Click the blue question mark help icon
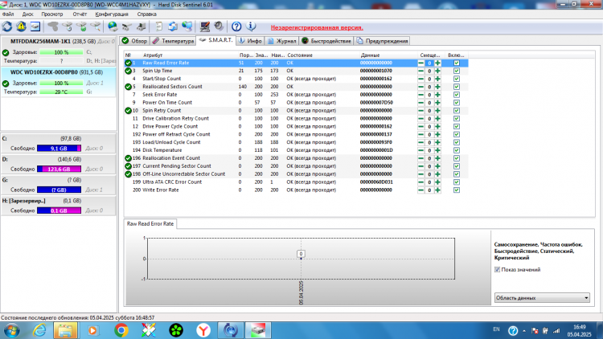The image size is (603, 339). 236,27
